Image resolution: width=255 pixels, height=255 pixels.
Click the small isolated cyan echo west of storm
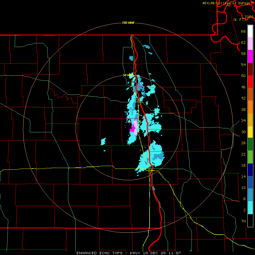(103, 141)
